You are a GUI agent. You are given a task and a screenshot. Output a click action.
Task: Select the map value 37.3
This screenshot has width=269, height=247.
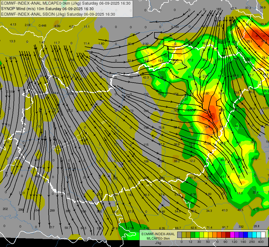click(x=248, y=8)
